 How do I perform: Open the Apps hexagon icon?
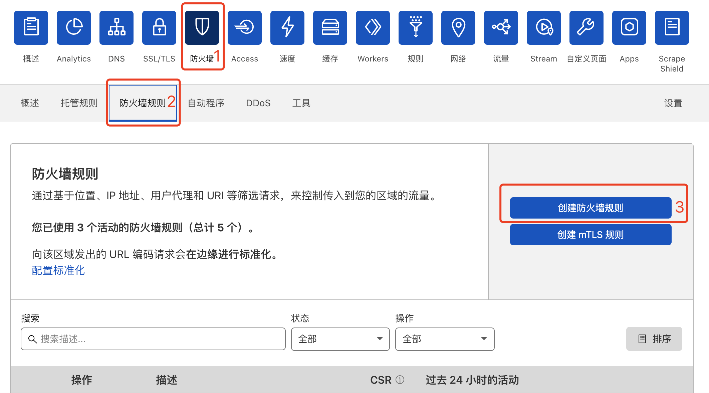[x=629, y=28]
